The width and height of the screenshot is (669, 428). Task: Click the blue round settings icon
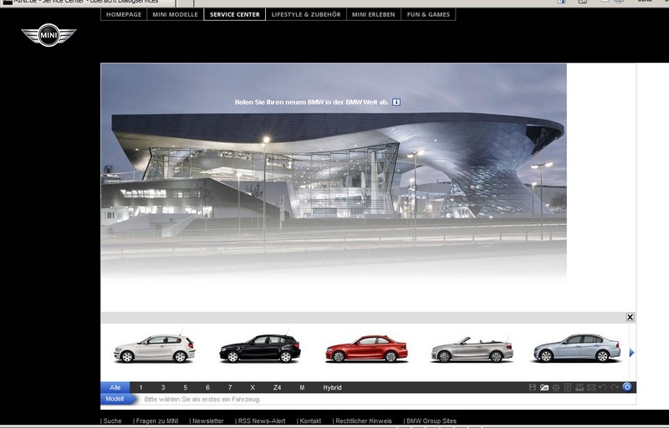point(627,387)
